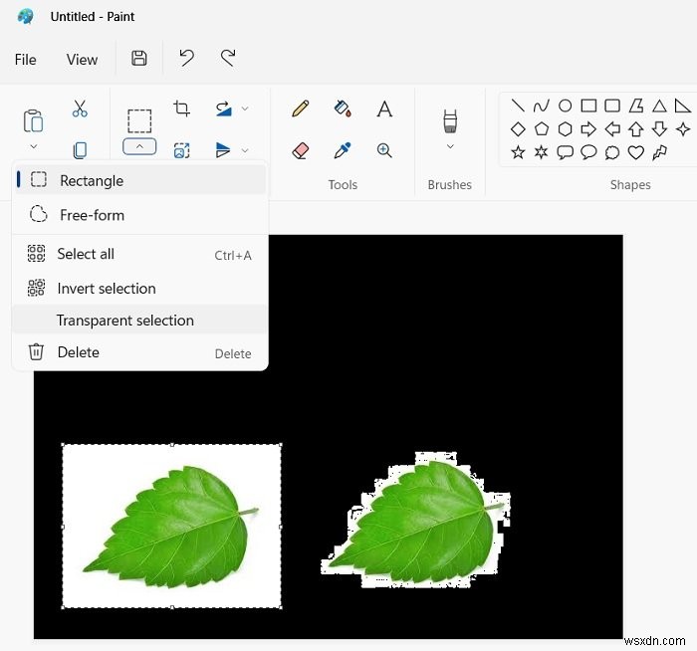Viewport: 697px width, 651px height.
Task: Undo the last action
Action: [x=187, y=58]
